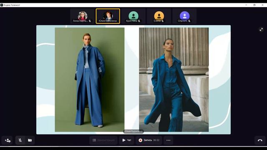Select Ольга Ж. participant tile

click(x=184, y=16)
